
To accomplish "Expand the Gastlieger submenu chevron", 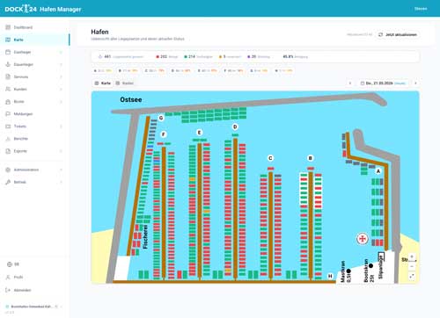I will coord(61,52).
